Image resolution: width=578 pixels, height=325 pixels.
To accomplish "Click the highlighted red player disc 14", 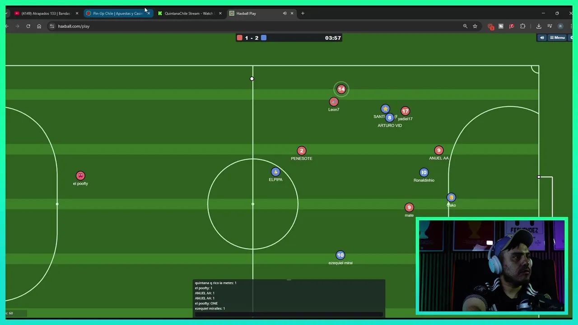I will (x=341, y=89).
